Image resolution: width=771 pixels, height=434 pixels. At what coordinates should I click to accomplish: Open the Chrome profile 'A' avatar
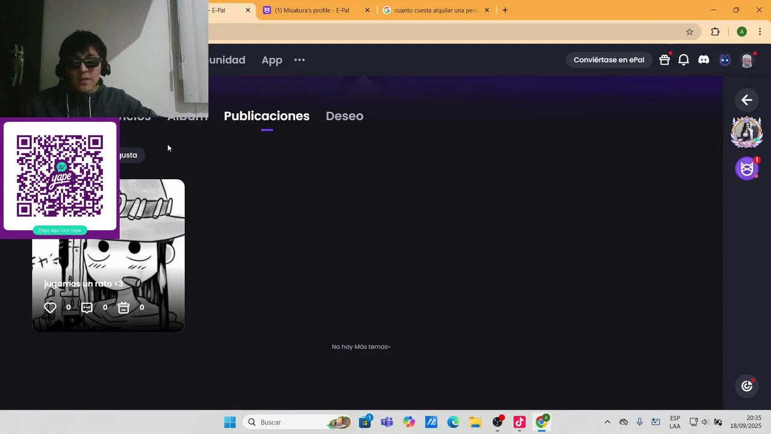point(742,32)
